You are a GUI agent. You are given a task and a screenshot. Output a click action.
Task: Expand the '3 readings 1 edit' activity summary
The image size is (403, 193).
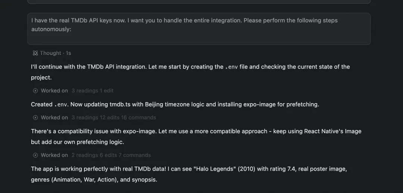[93, 91]
